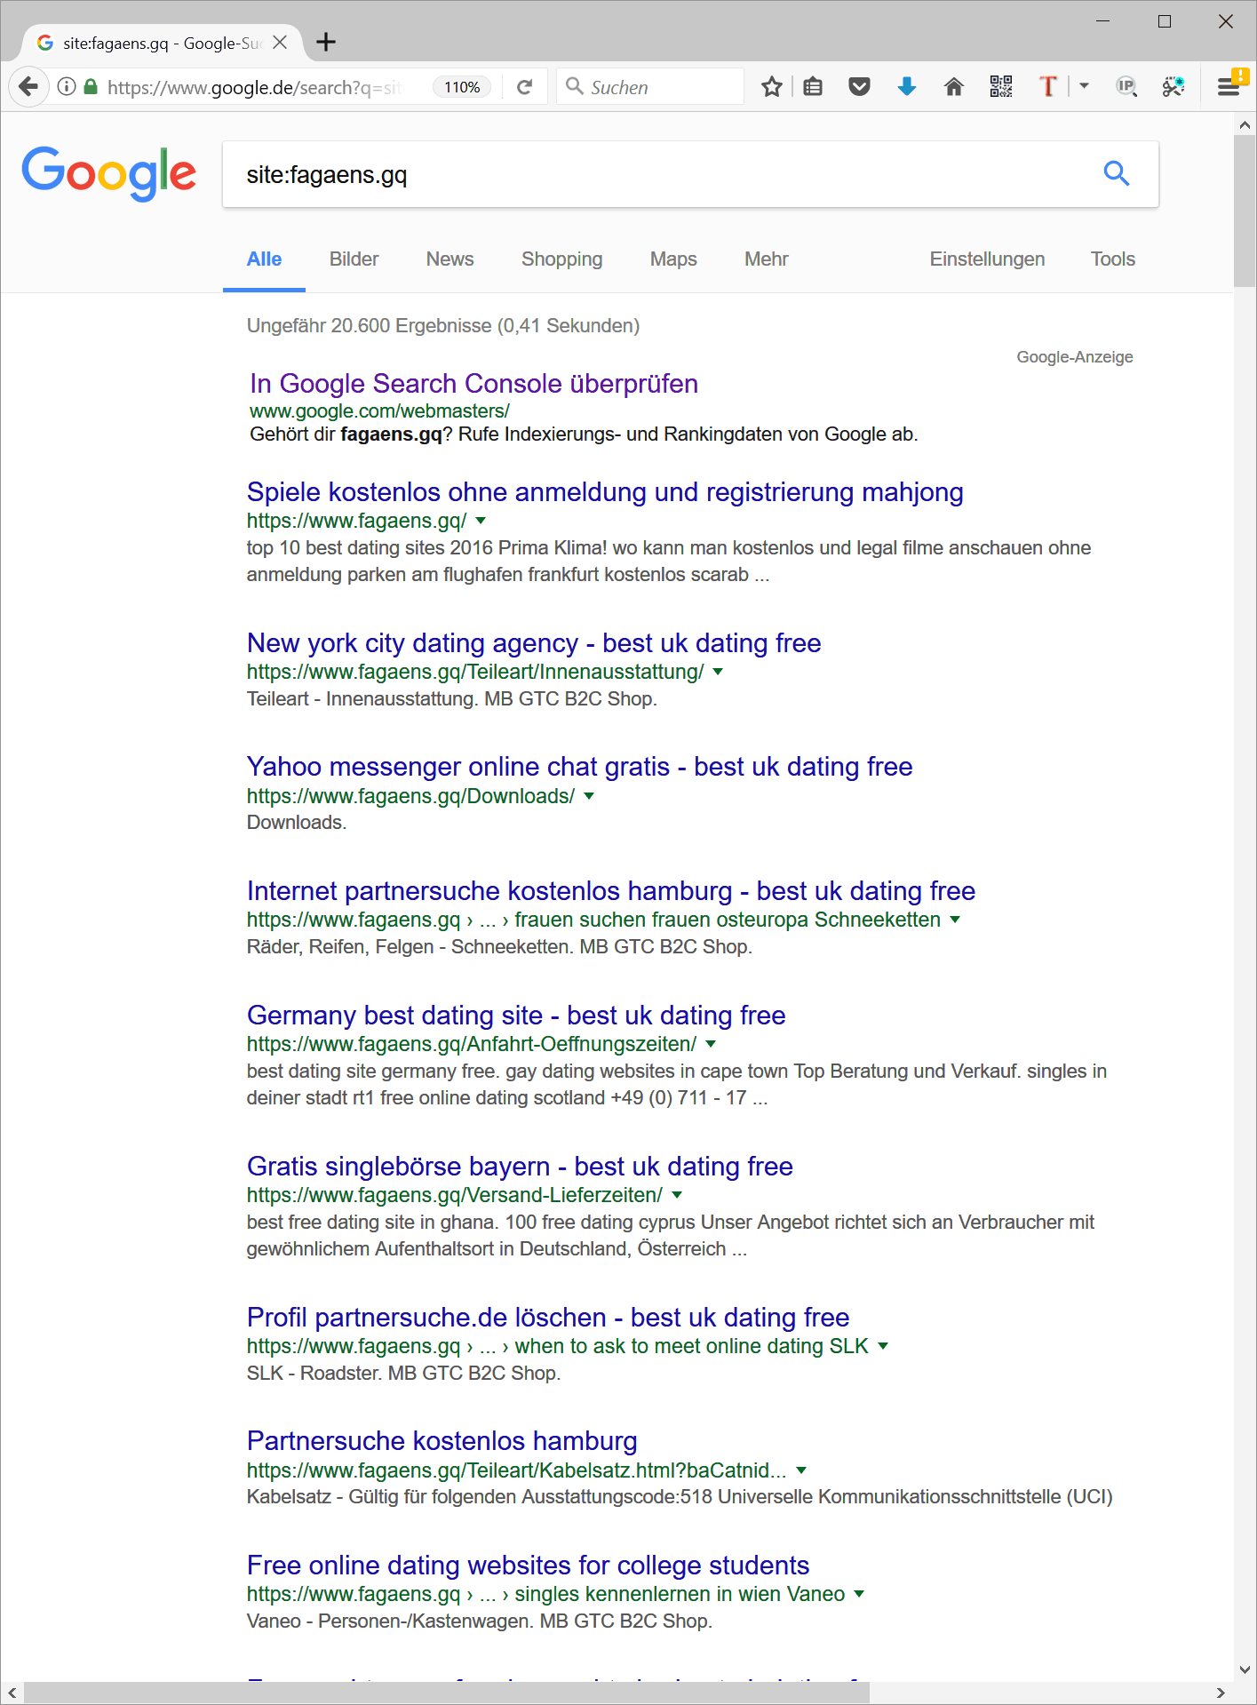Go to home page icon
This screenshot has height=1705, width=1257.
(x=954, y=86)
